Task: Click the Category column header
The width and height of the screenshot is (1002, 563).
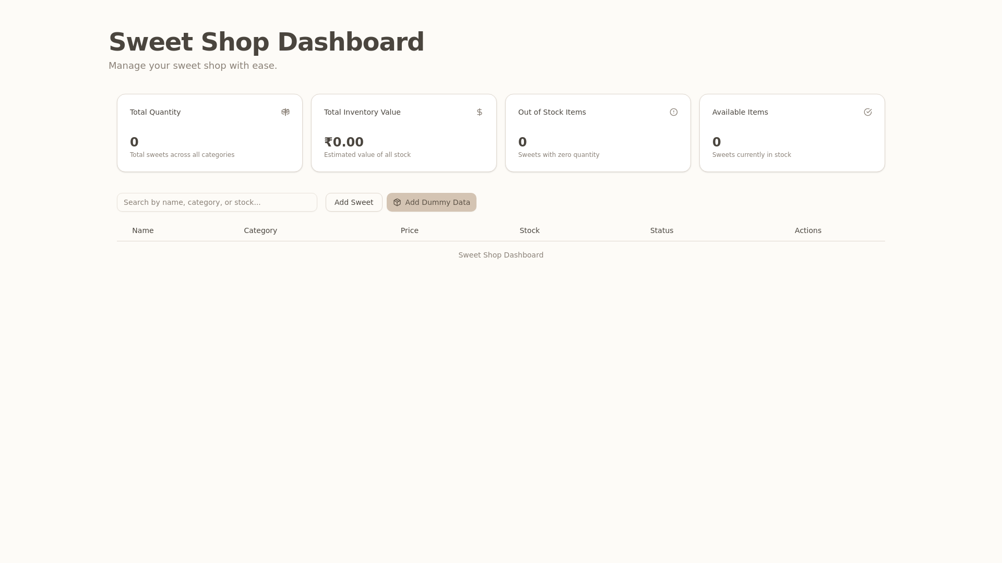Action: [260, 230]
